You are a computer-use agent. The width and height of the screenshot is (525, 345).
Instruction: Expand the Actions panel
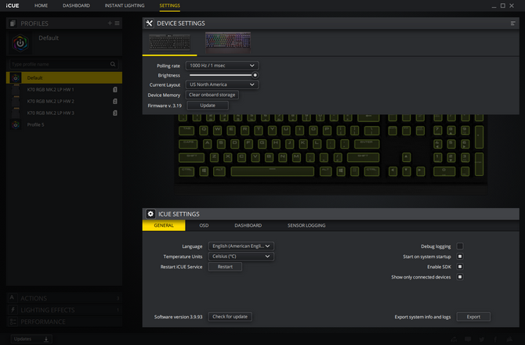point(64,298)
